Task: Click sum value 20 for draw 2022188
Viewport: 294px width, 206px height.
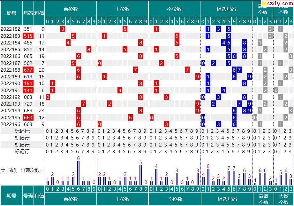Action: pos(41,70)
